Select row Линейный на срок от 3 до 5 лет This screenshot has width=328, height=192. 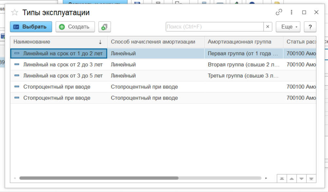(x=63, y=76)
